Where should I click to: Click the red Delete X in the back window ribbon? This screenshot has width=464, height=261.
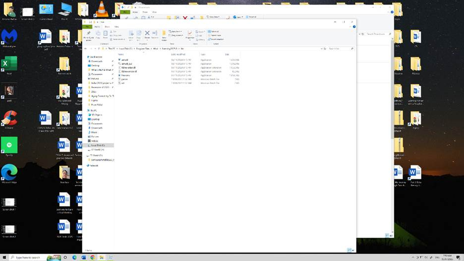185,18
